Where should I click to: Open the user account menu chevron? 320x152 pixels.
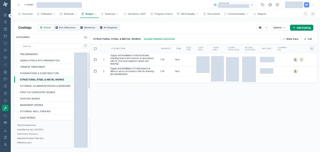[313, 5]
